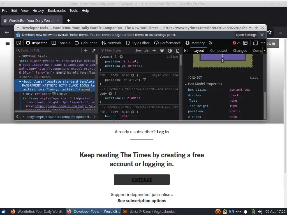This screenshot has height=215, width=287.
Task: Open See subscription options link
Action: 142,201
